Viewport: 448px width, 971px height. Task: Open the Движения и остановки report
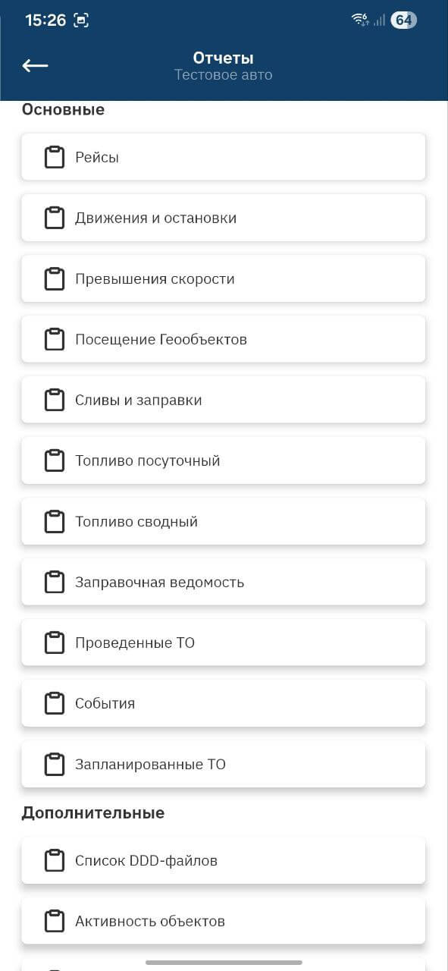224,218
